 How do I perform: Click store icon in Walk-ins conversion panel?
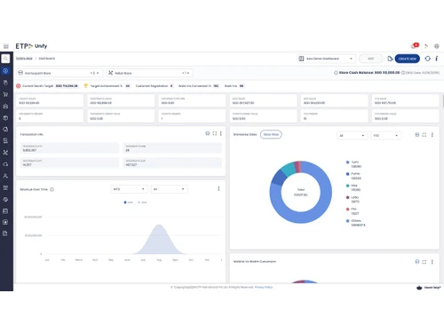point(417,262)
